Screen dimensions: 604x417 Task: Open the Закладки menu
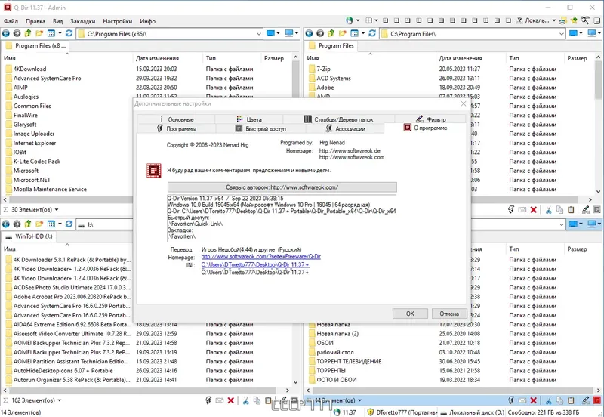[x=82, y=21]
